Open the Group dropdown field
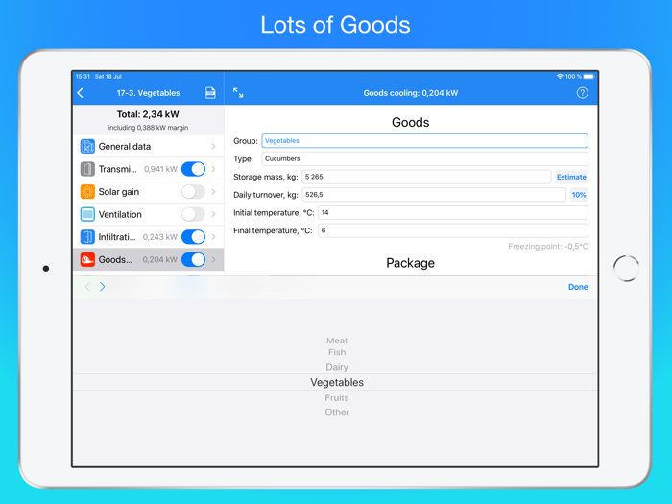Image resolution: width=672 pixels, height=504 pixels. tap(424, 141)
